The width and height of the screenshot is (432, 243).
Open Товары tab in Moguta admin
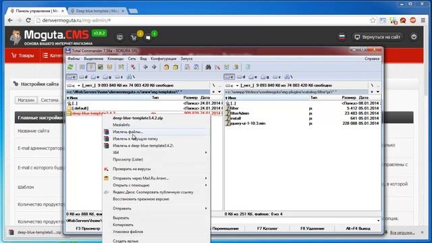22,55
